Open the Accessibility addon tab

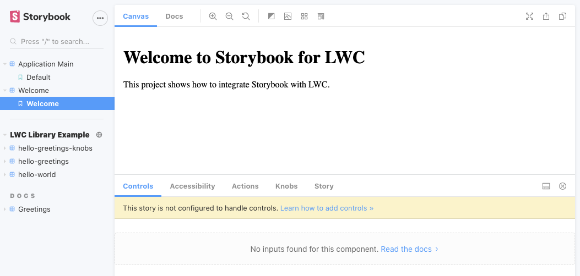[x=192, y=186]
